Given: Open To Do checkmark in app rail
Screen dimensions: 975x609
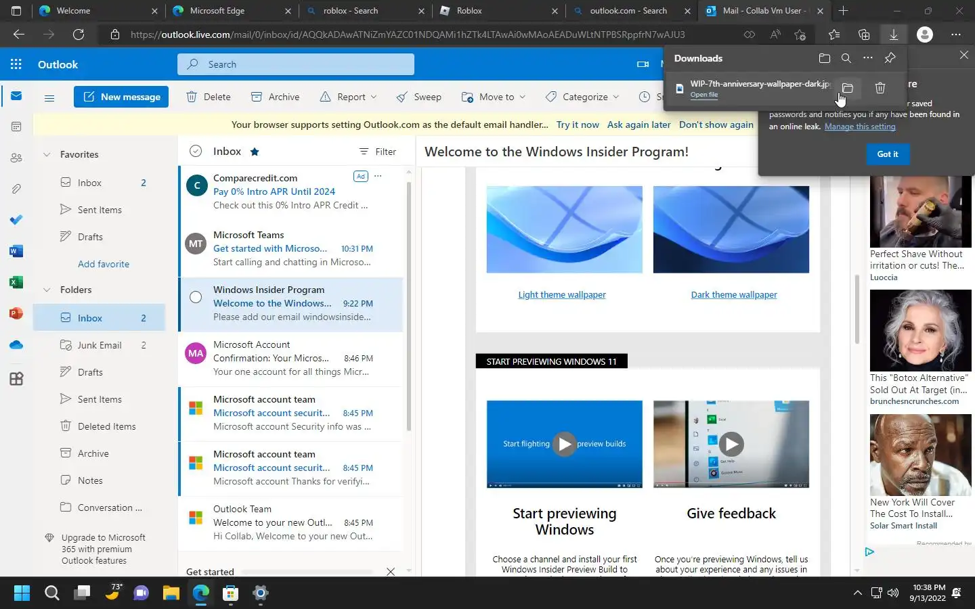Looking at the screenshot, I should pyautogui.click(x=16, y=220).
